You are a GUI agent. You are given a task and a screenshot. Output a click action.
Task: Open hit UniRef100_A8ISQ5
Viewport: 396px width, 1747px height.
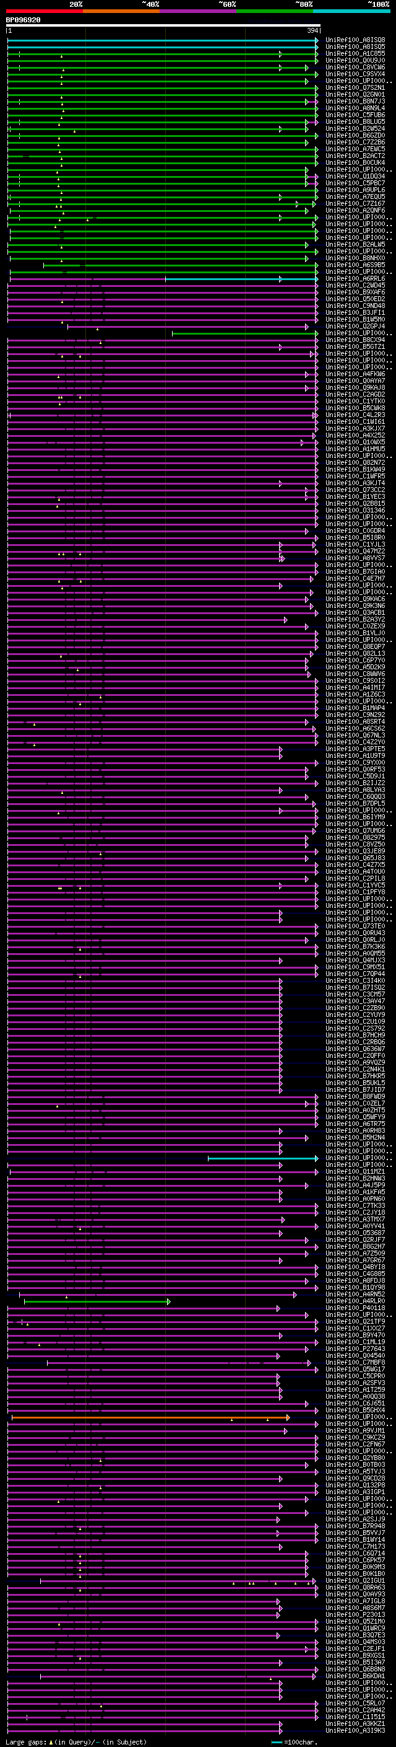tap(355, 47)
